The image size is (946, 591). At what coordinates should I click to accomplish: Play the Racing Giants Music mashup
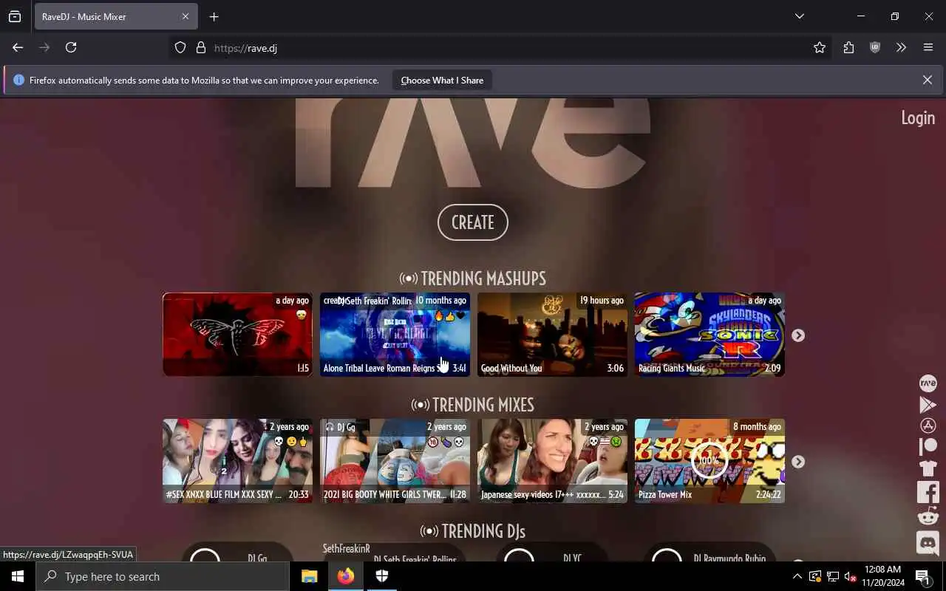[x=709, y=335]
